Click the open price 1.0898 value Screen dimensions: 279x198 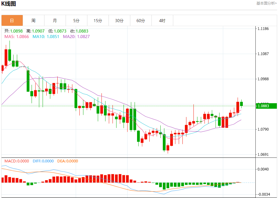point(16,31)
